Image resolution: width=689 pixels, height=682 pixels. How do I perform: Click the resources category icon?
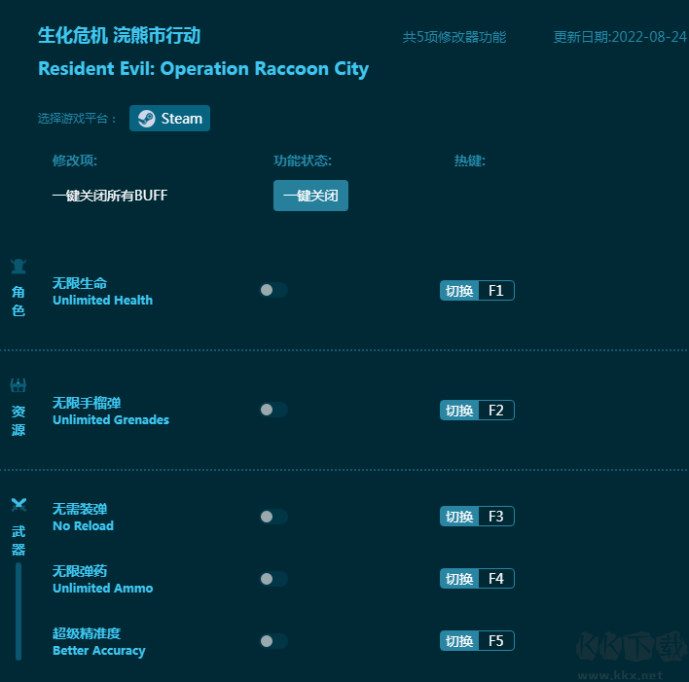18,385
